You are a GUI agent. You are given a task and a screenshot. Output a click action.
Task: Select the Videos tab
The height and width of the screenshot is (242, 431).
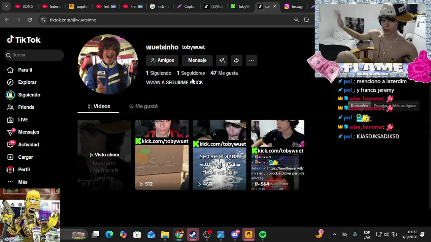(x=99, y=106)
